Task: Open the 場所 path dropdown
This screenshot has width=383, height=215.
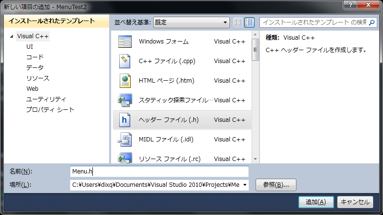Action: [245, 185]
